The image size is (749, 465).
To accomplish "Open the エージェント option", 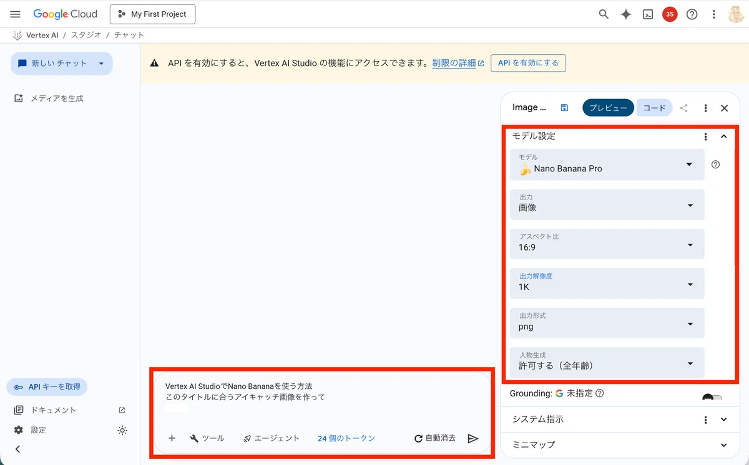I will (x=272, y=438).
